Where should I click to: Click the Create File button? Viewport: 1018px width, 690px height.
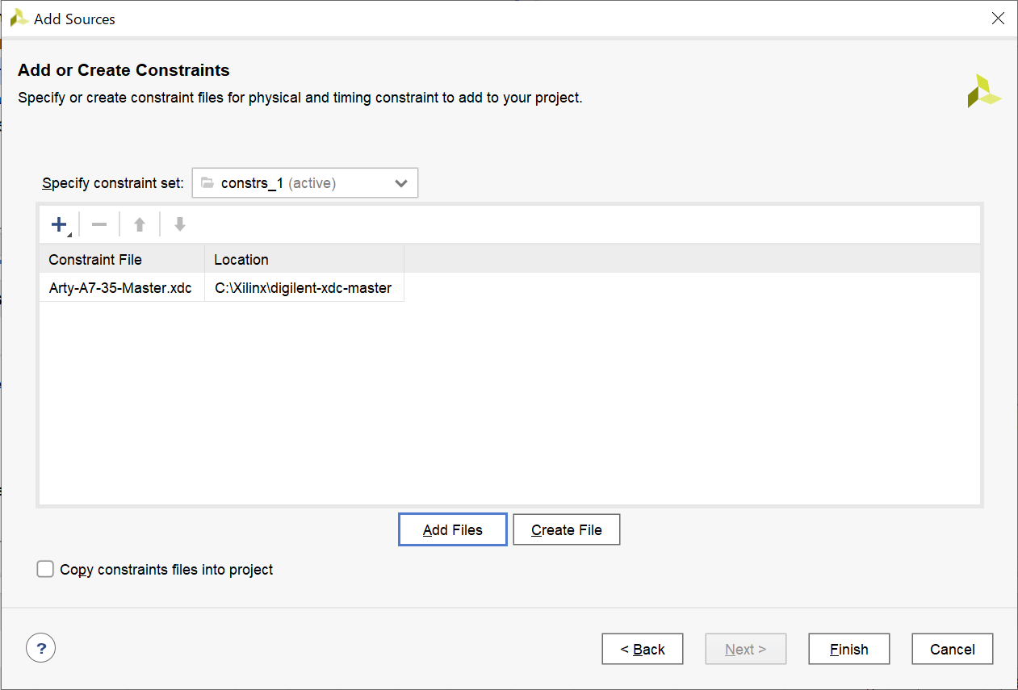pos(567,530)
